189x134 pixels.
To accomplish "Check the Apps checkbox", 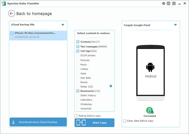I will coord(78,73).
